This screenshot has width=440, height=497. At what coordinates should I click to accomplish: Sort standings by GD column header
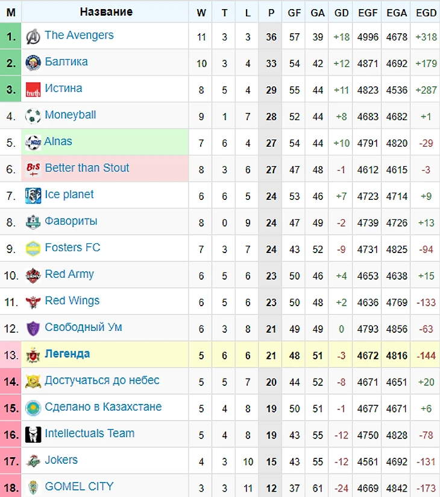[x=341, y=13]
